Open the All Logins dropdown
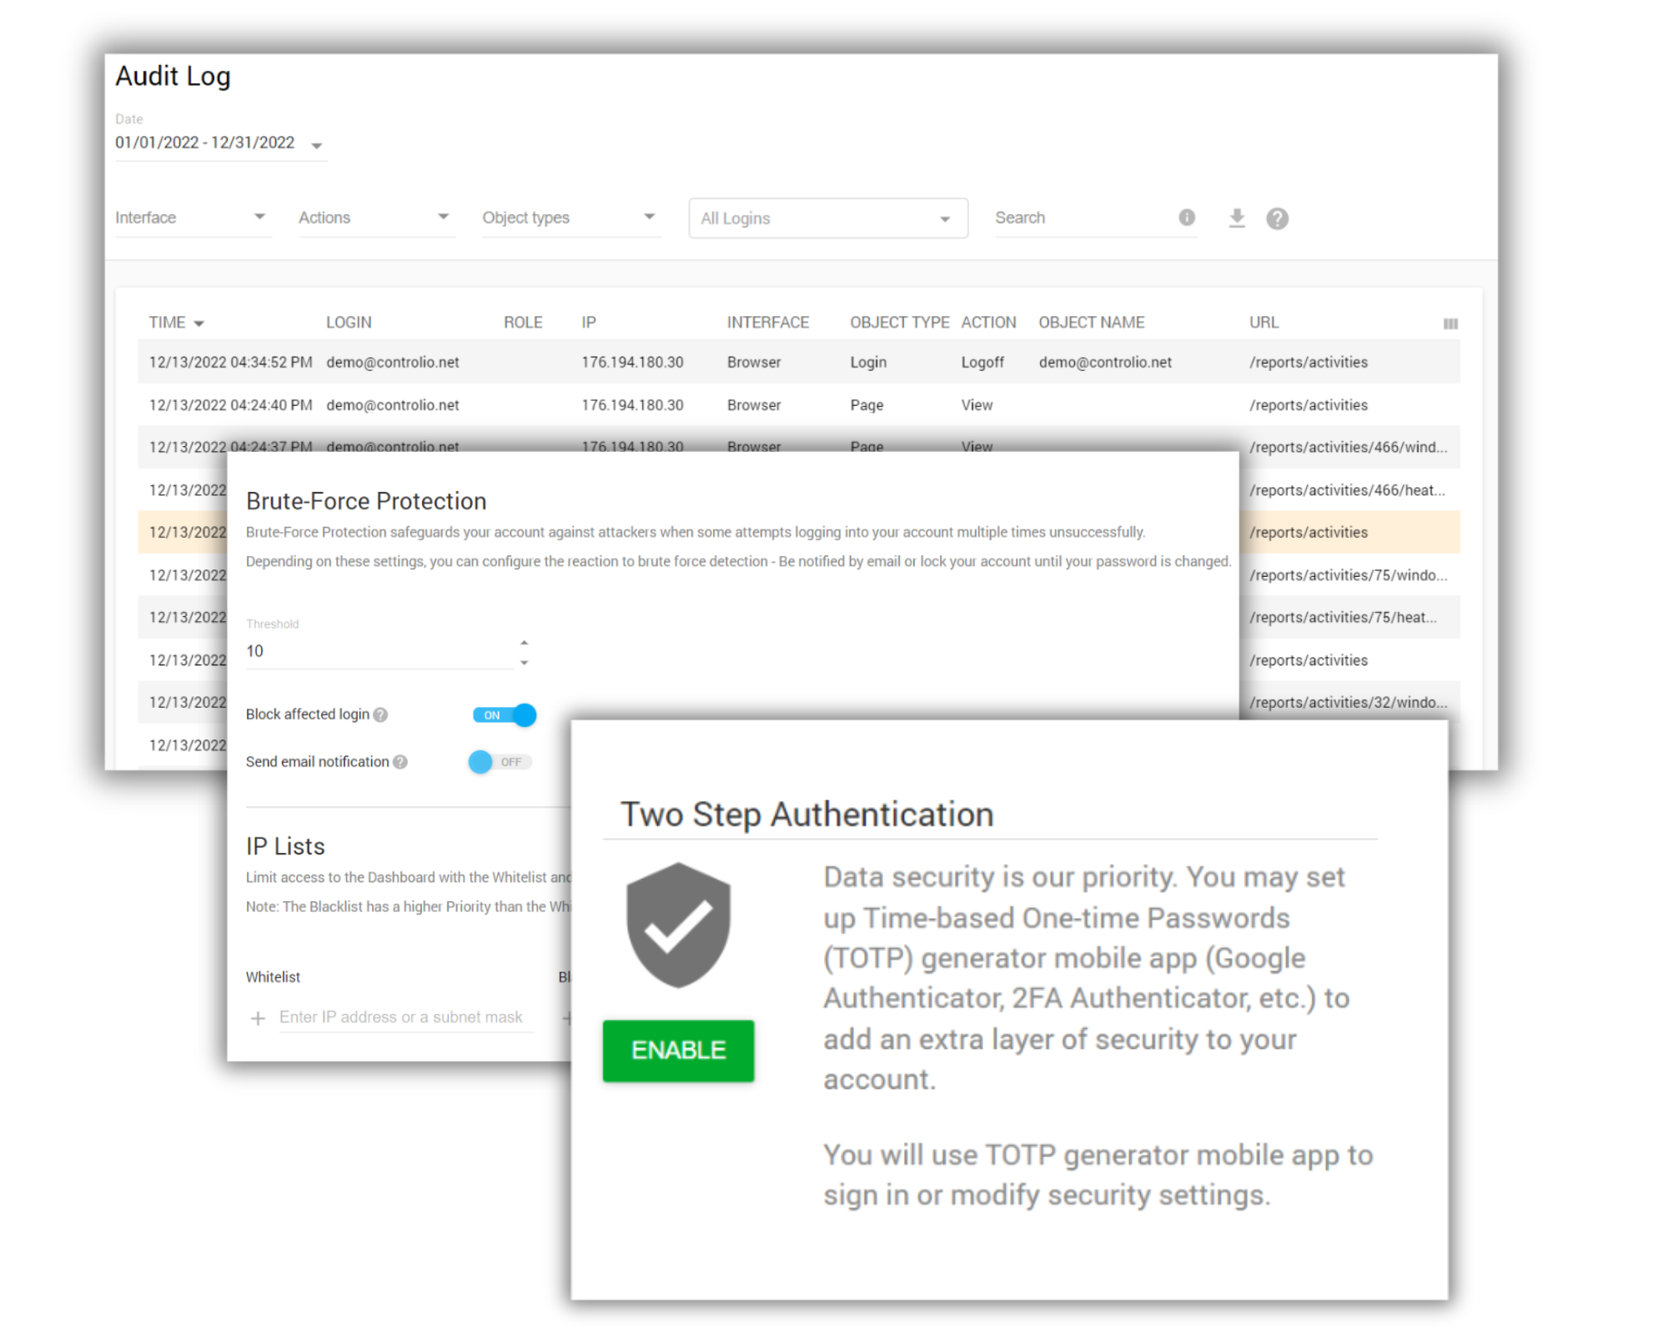Viewport: 1668px width, 1334px height. [x=827, y=218]
